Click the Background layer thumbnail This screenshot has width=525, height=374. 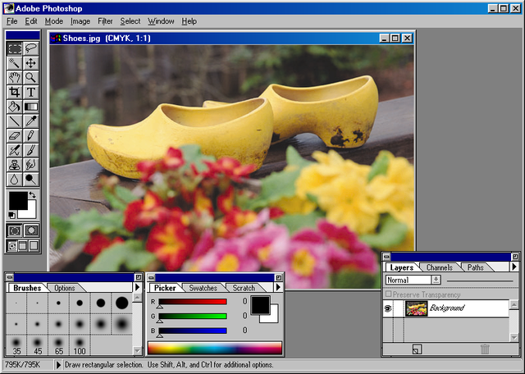coord(416,308)
